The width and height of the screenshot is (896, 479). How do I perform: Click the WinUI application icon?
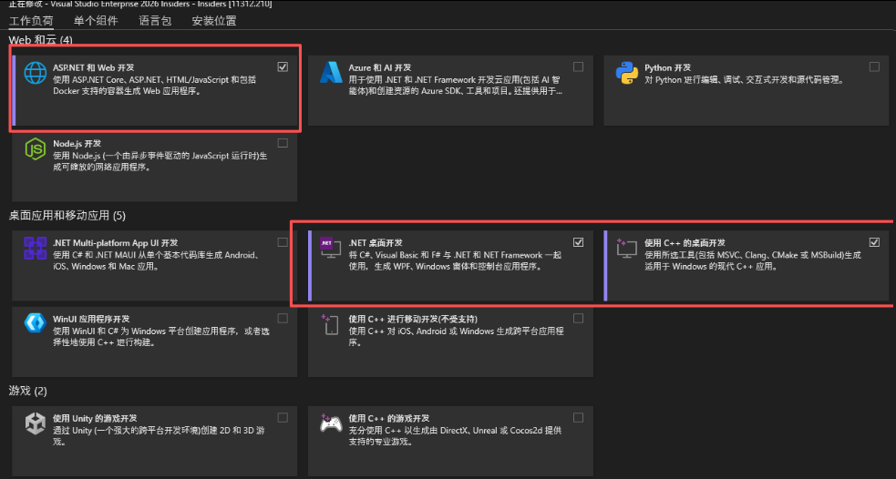tap(35, 322)
